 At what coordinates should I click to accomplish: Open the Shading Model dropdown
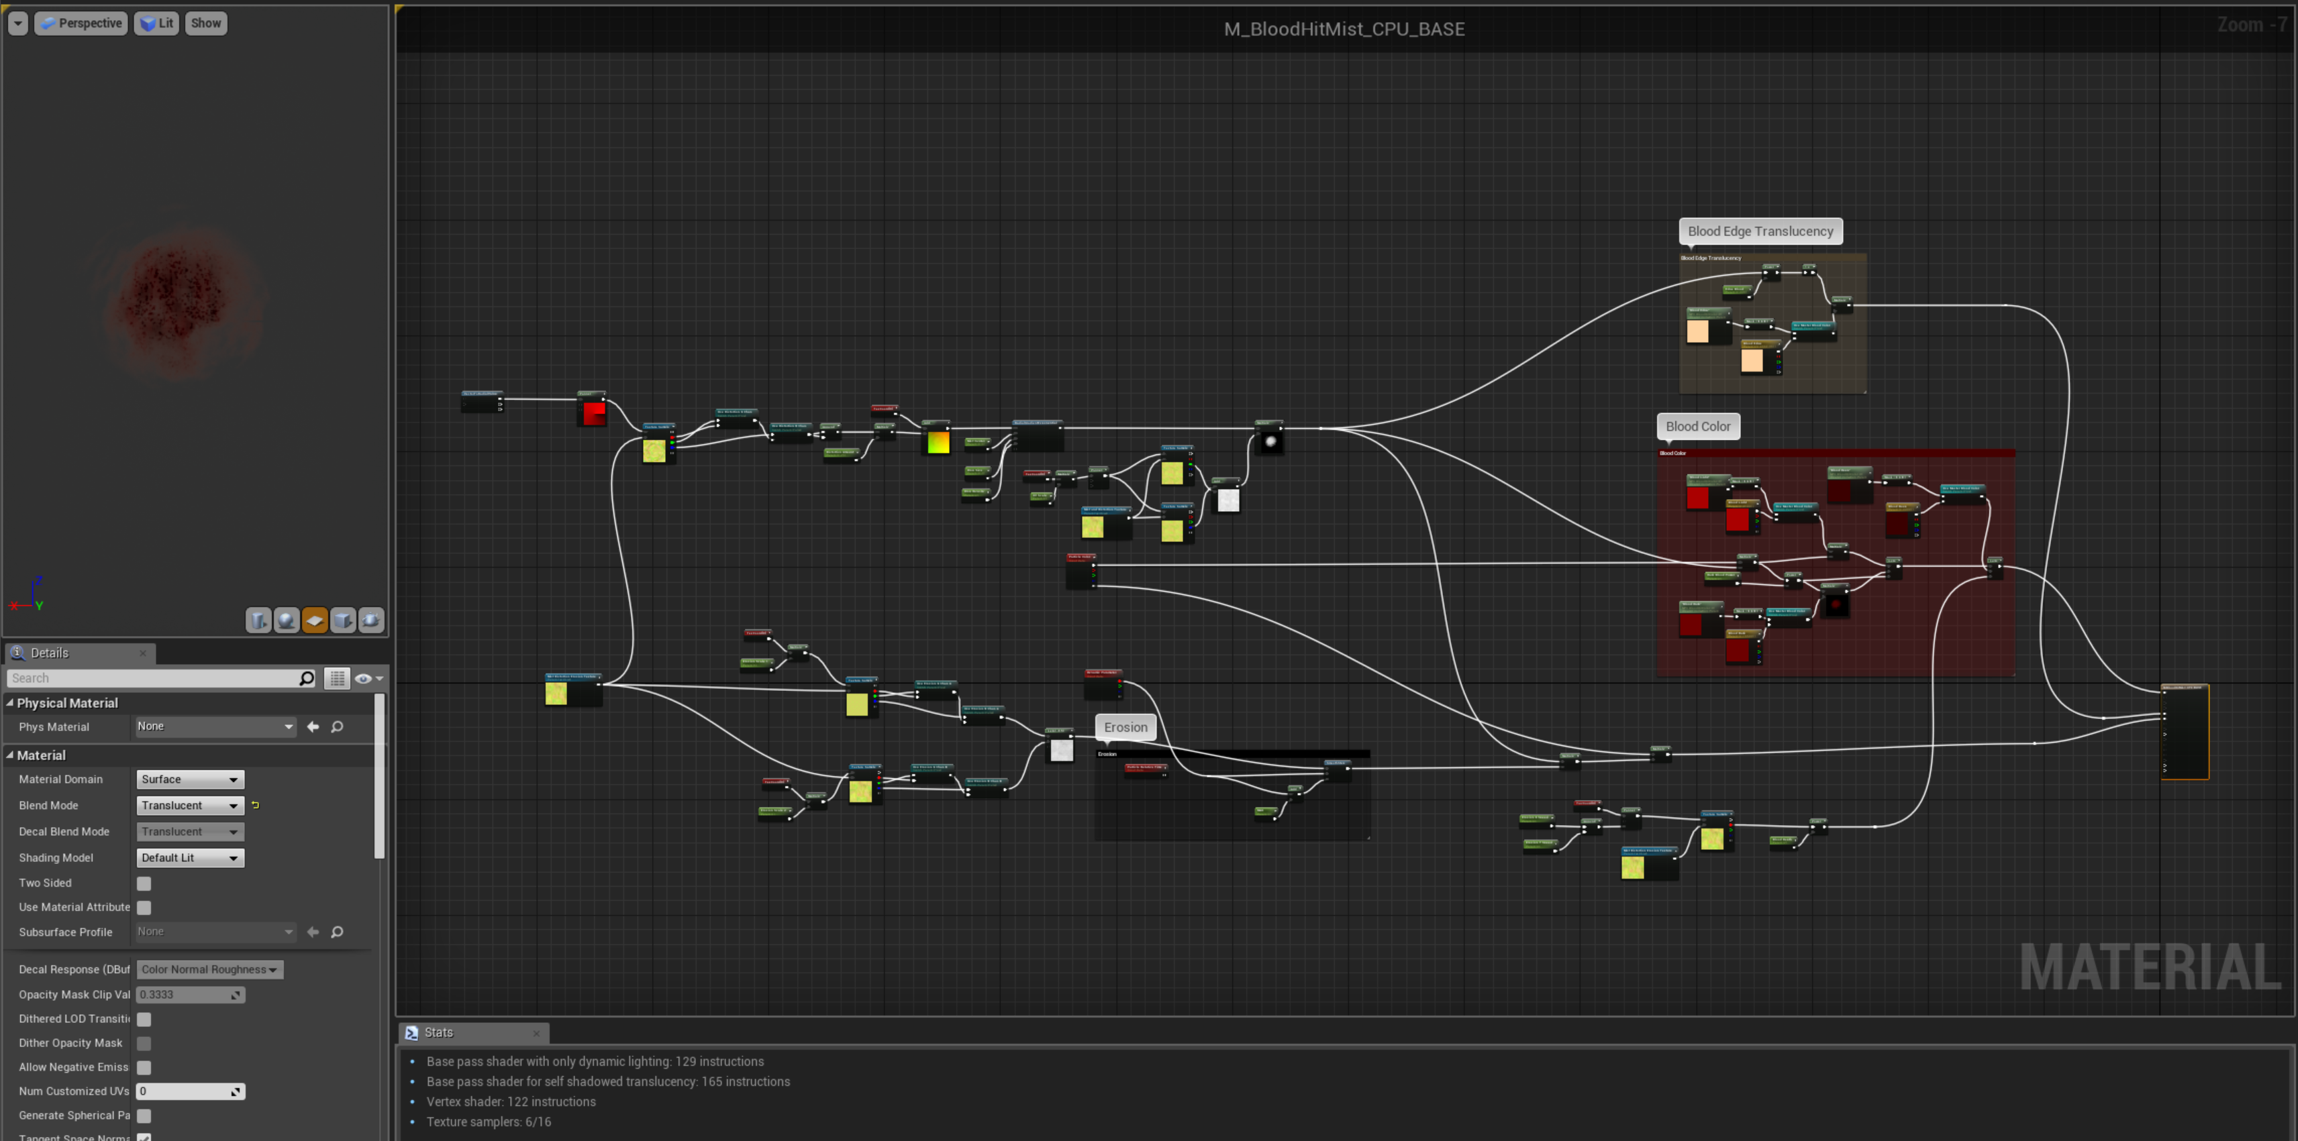coord(190,859)
